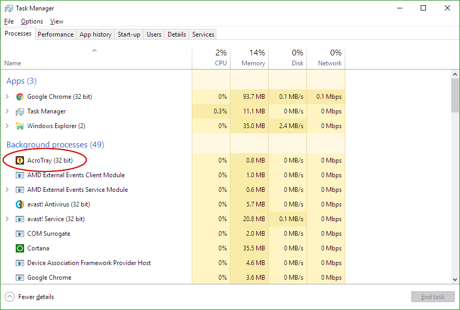The image size is (460, 310).
Task: Click the Task Manager process icon
Action: point(20,111)
